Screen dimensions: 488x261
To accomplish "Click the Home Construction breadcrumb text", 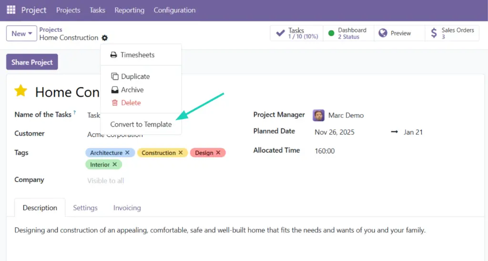I will click(69, 38).
